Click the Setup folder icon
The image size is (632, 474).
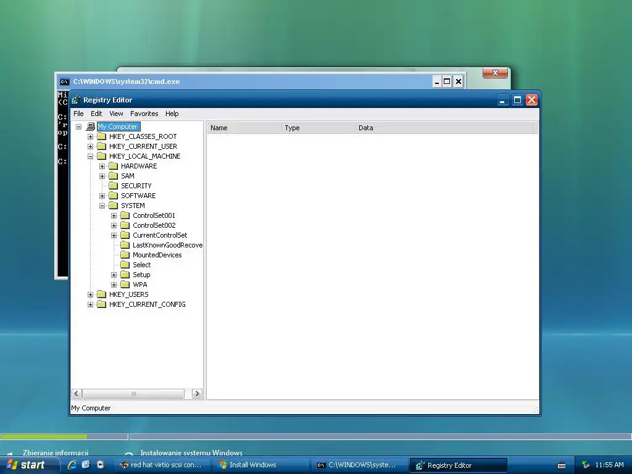(125, 275)
